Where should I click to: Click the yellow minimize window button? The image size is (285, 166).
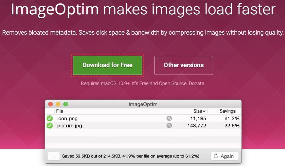coord(58,104)
